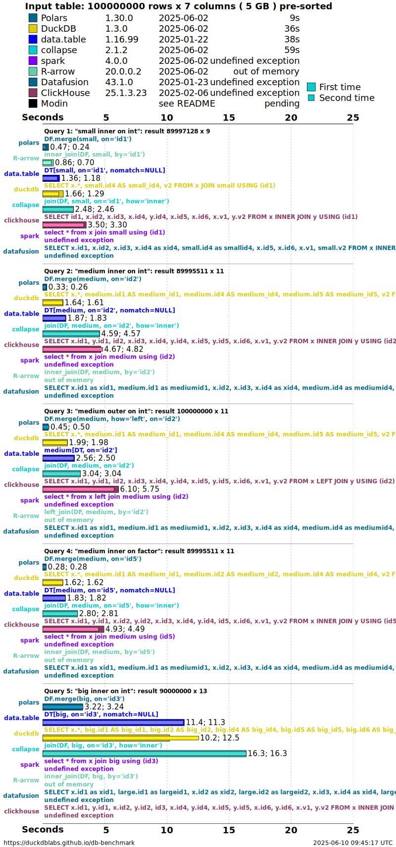Viewport: 396px width, 847px height.
Task: Click collapse total time '59s'
Action: pyautogui.click(x=292, y=50)
